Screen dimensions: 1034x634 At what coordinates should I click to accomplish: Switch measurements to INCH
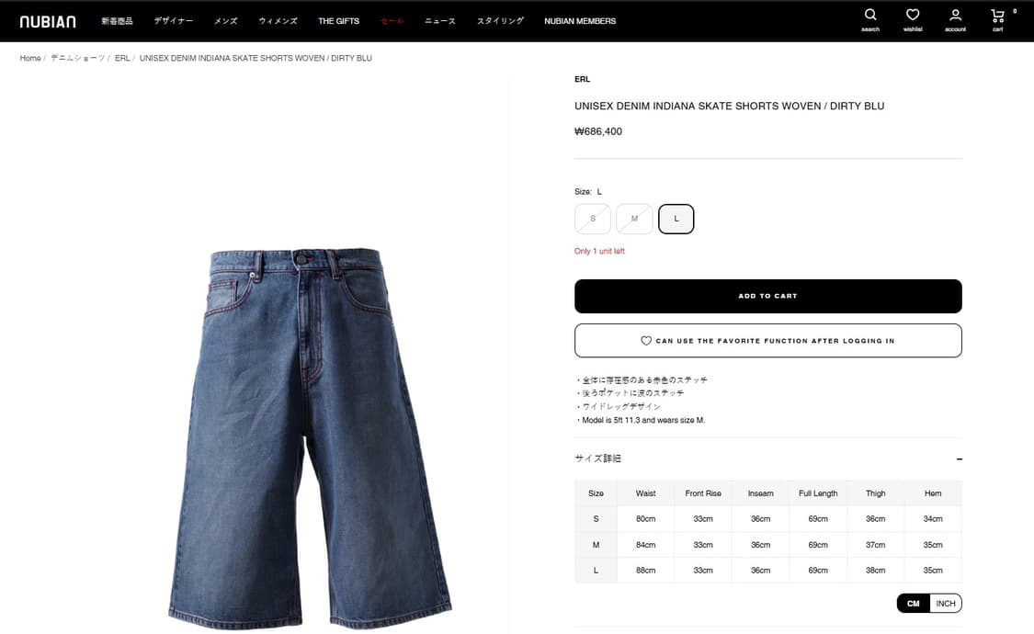click(x=946, y=603)
